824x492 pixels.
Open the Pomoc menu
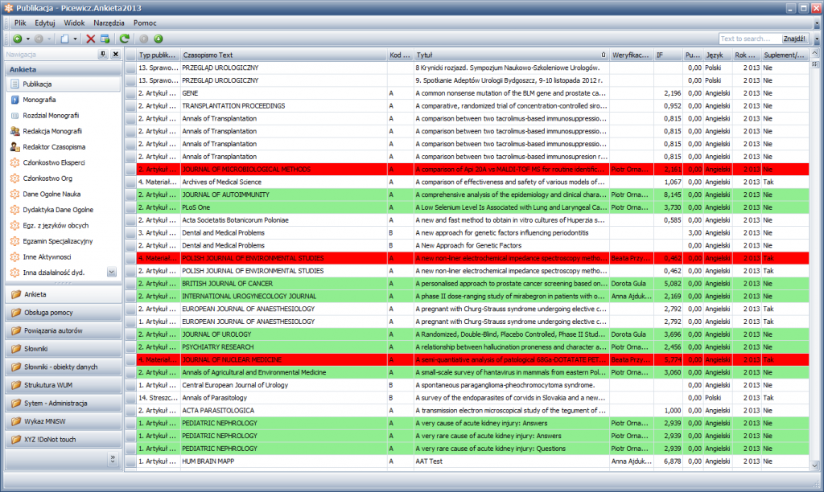tap(145, 23)
